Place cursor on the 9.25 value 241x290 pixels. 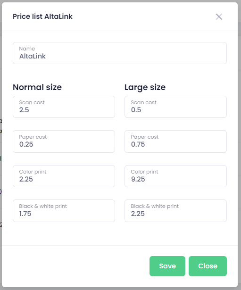tap(138, 179)
